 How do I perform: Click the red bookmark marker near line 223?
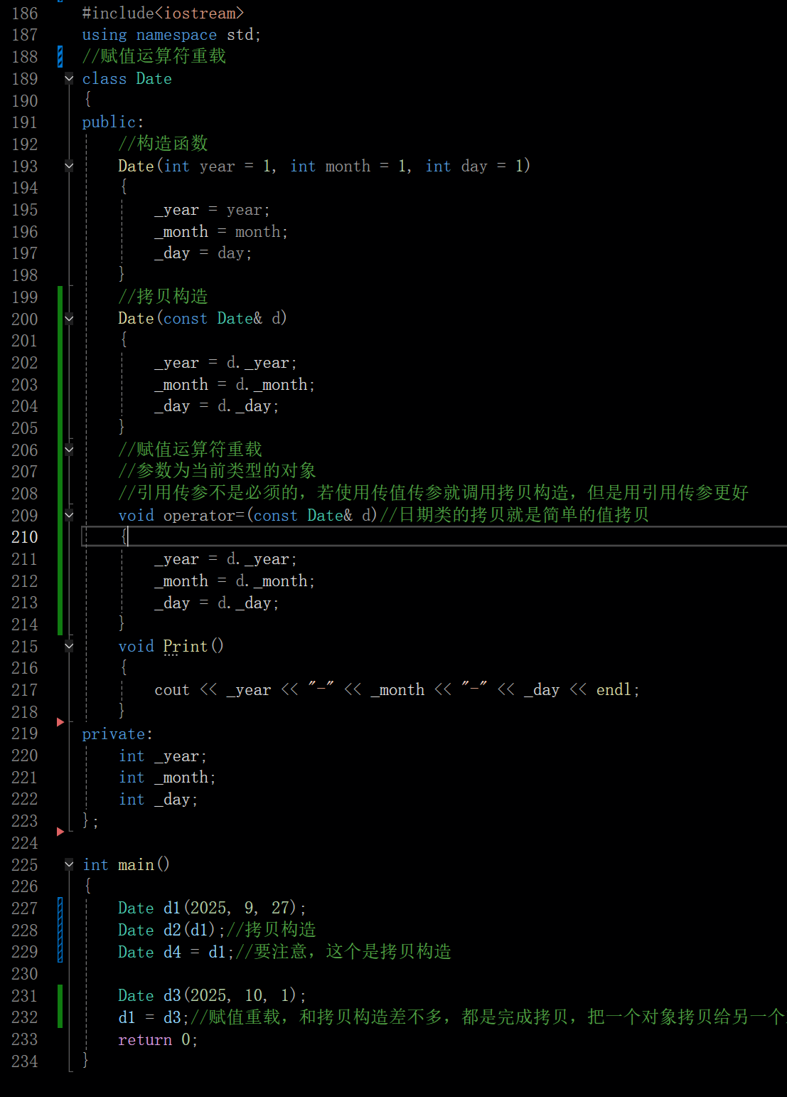click(x=60, y=832)
